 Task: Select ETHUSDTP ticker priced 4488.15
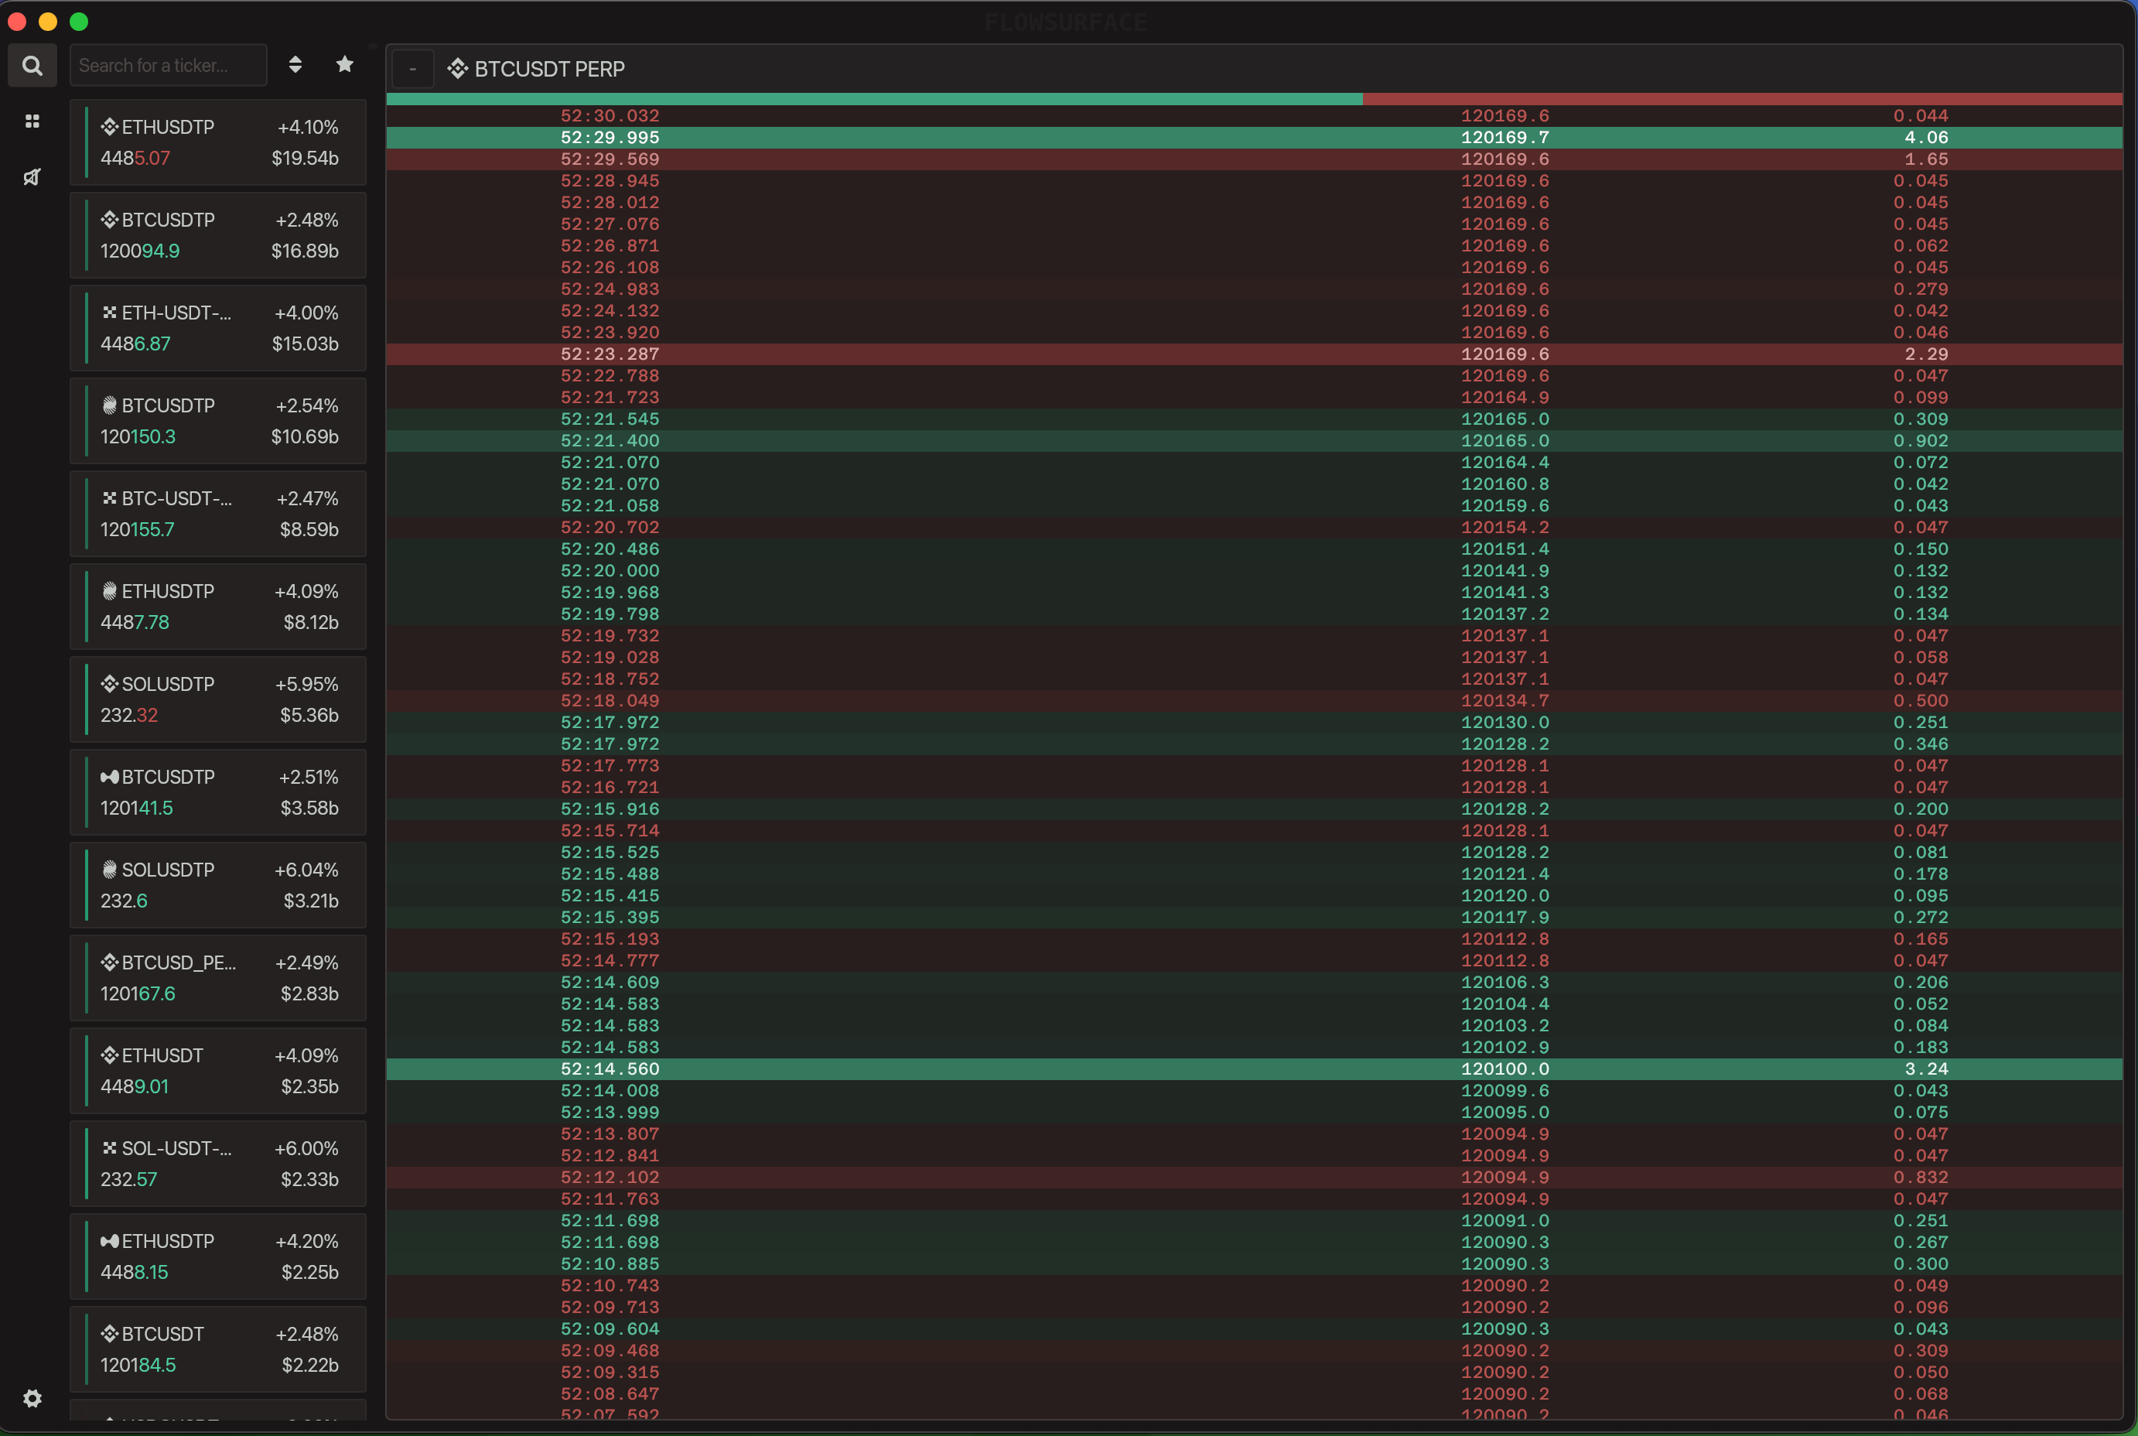pos(218,1256)
